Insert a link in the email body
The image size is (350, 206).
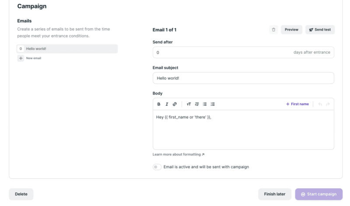pyautogui.click(x=175, y=104)
